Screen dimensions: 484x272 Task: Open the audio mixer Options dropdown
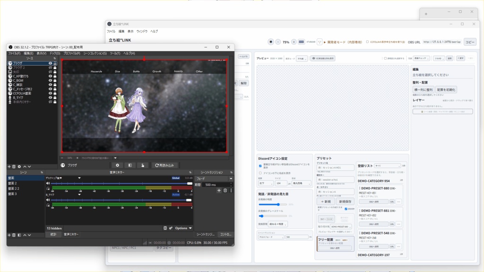click(183, 228)
